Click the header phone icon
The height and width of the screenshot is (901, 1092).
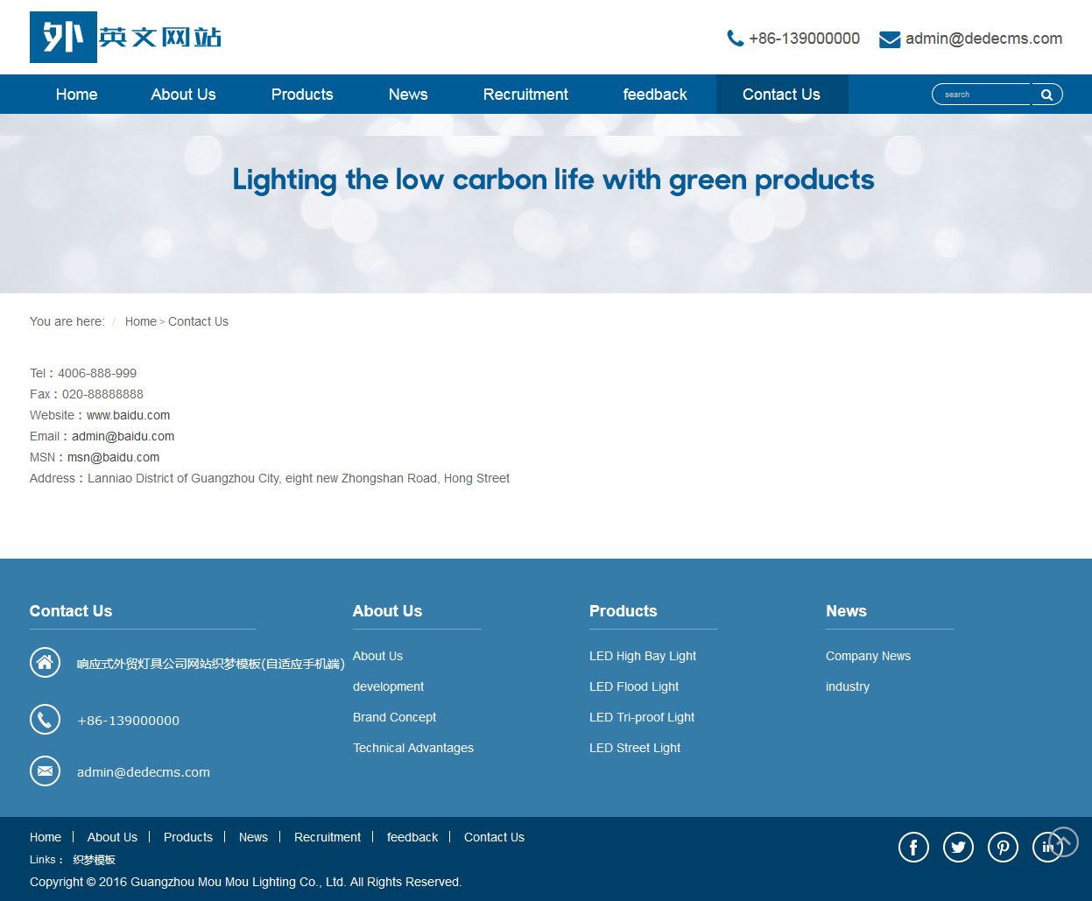[735, 39]
